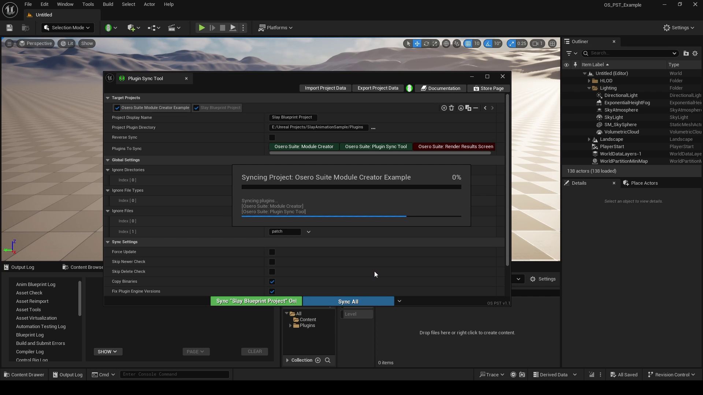This screenshot has width=703, height=395.
Task: Select the viewport Select mode arrow tool
Action: coord(408,44)
